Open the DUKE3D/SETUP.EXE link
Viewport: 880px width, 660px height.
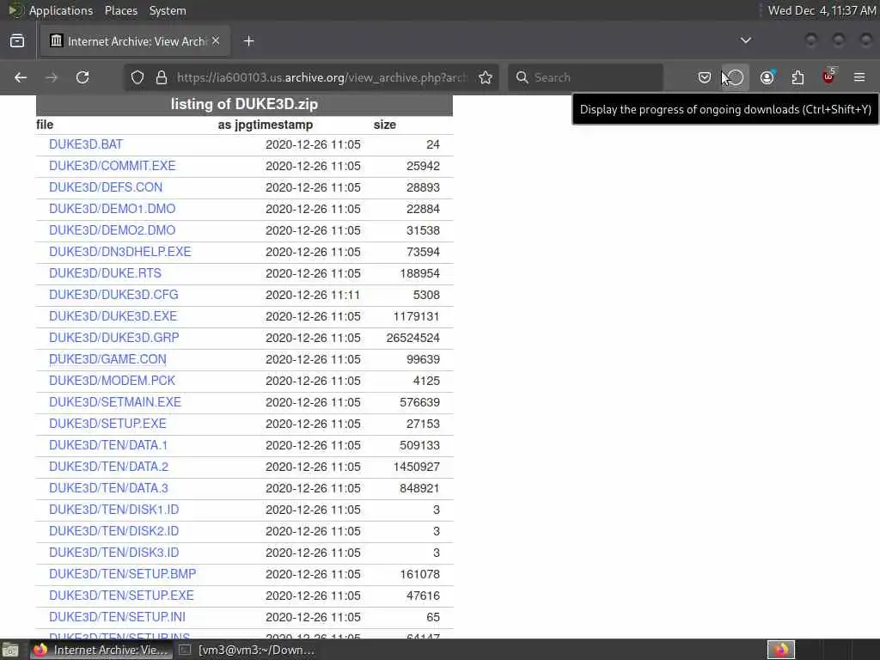click(107, 424)
